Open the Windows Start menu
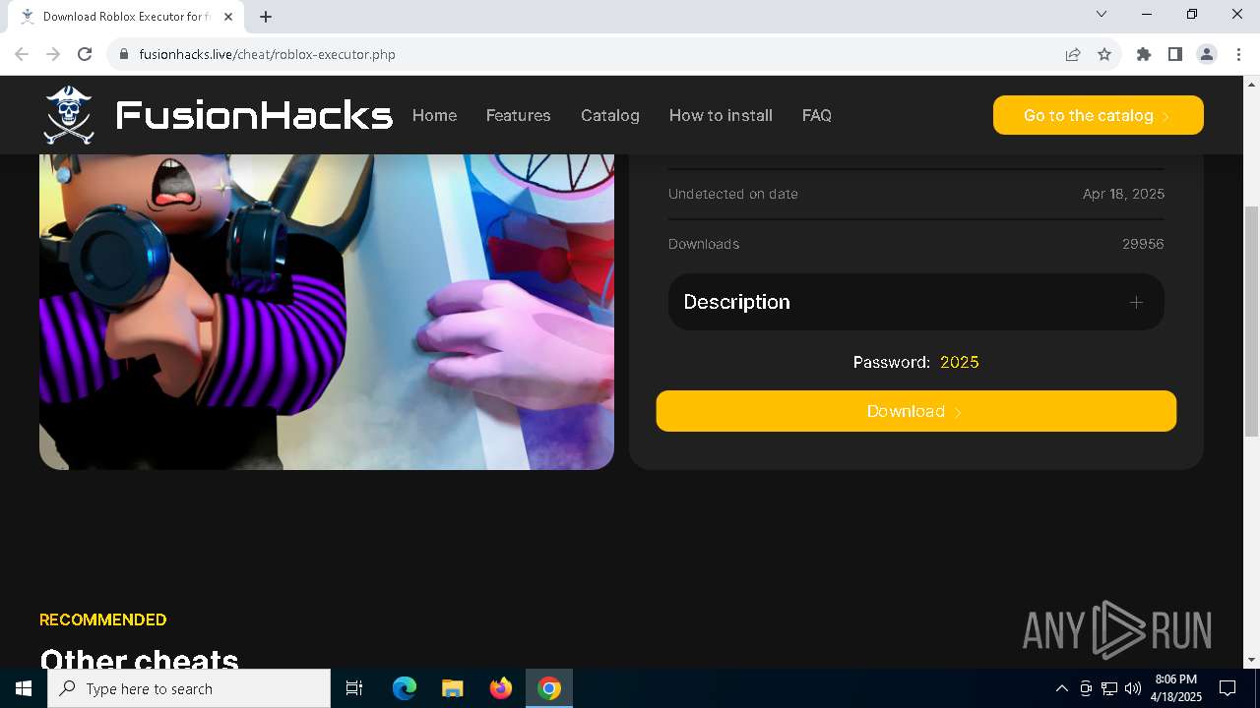The image size is (1260, 708). pyautogui.click(x=24, y=688)
